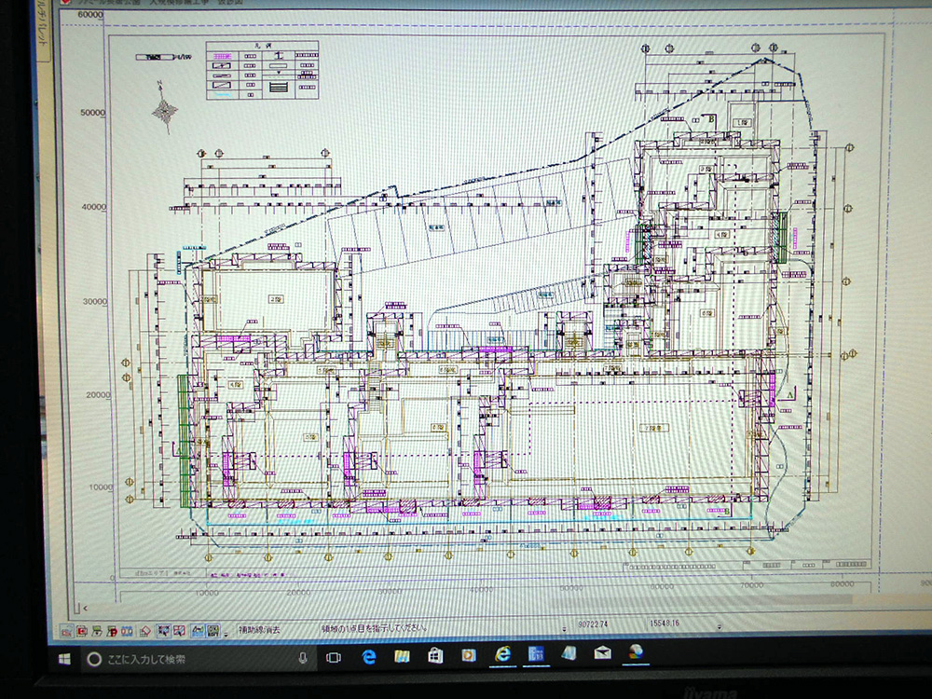This screenshot has width=932, height=699.
Task: Toggle the ON snap button in the bottom toolbar
Action: pyautogui.click(x=212, y=631)
